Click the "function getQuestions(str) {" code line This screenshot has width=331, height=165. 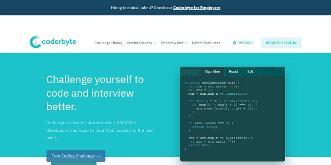tap(212, 83)
